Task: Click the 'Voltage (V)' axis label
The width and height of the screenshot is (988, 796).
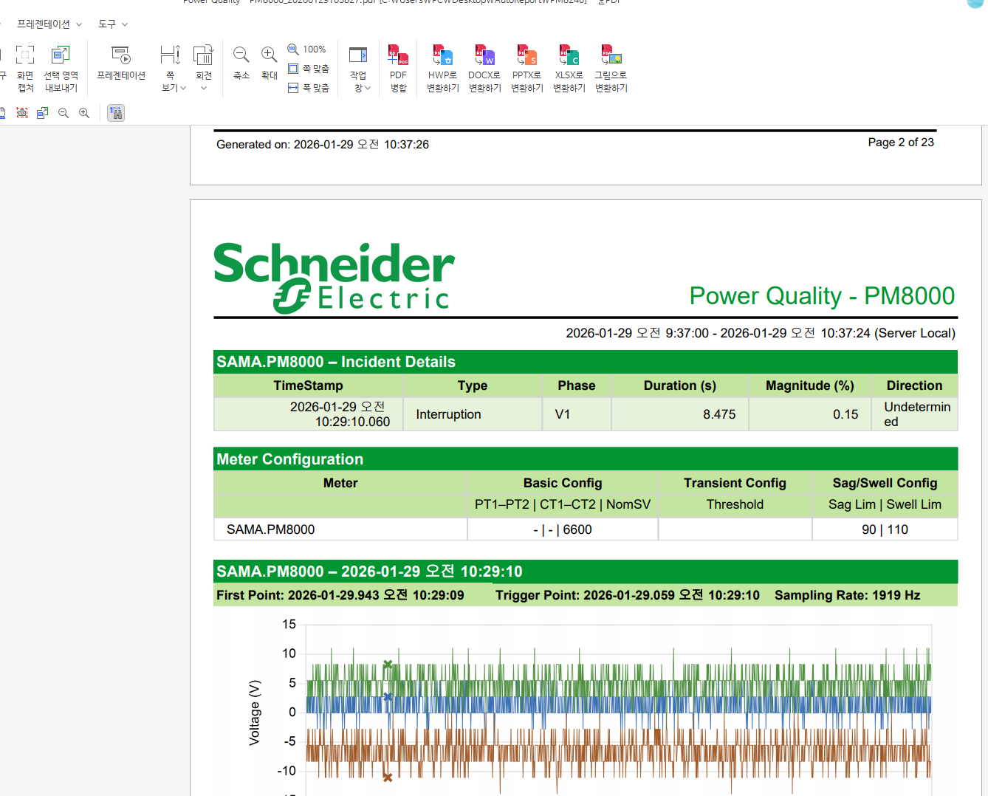Action: [x=255, y=713]
